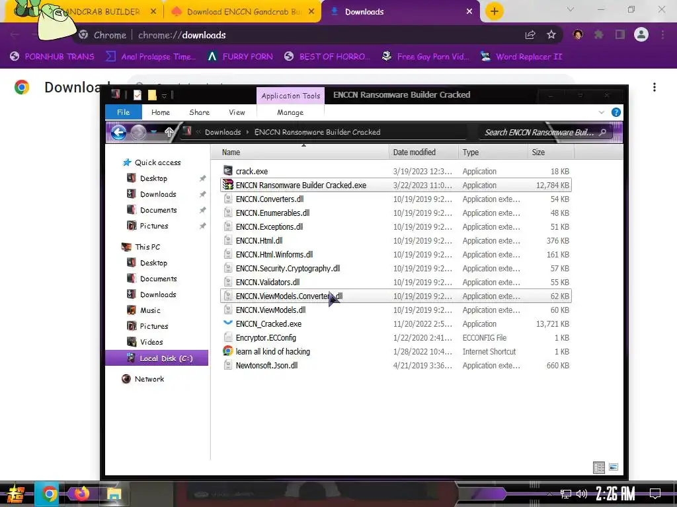Select ENCCN.ViewModels.dll file

pos(396,310)
